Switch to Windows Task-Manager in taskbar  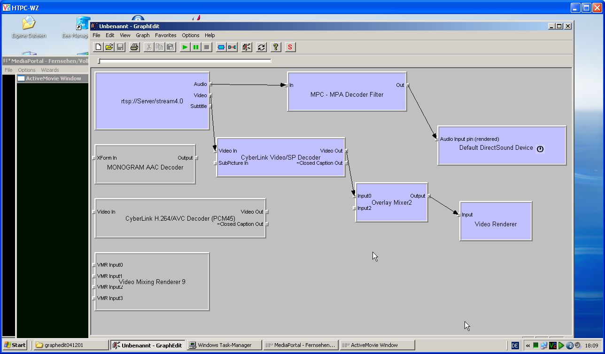tap(224, 345)
